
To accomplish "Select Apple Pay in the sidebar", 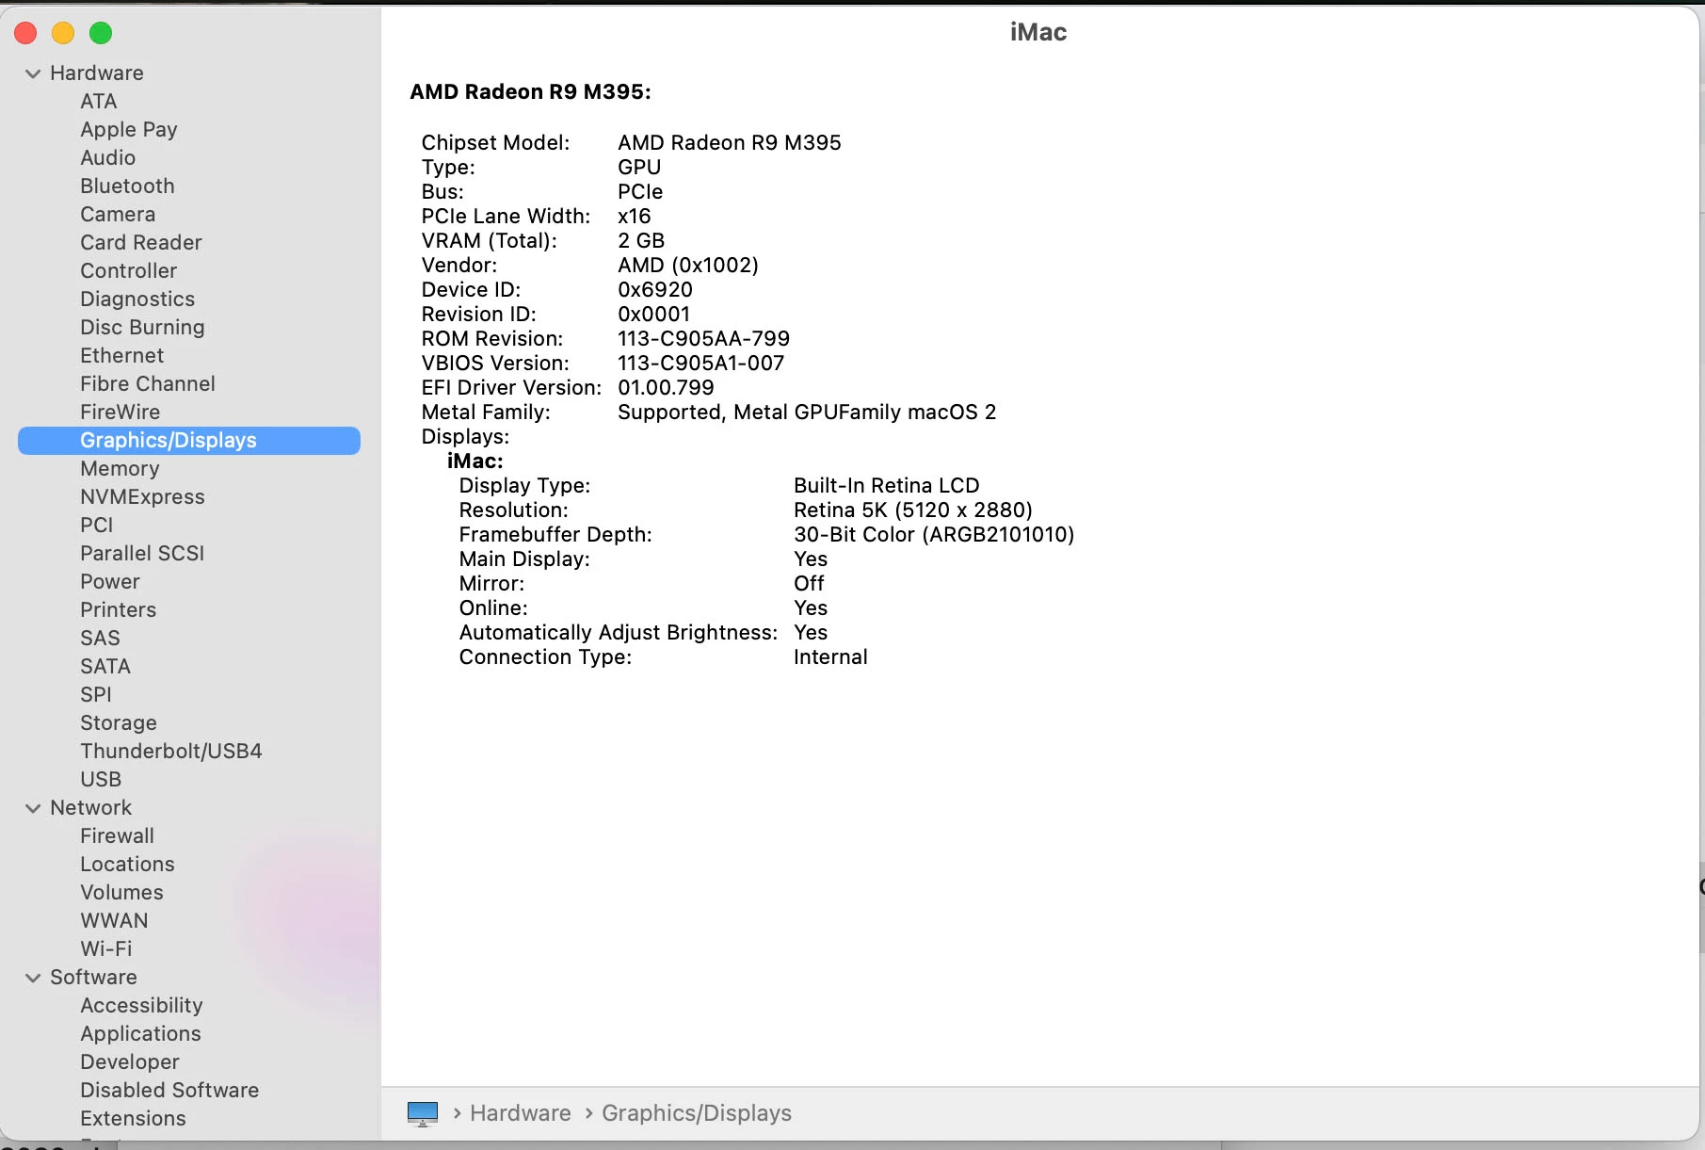I will coord(129,129).
